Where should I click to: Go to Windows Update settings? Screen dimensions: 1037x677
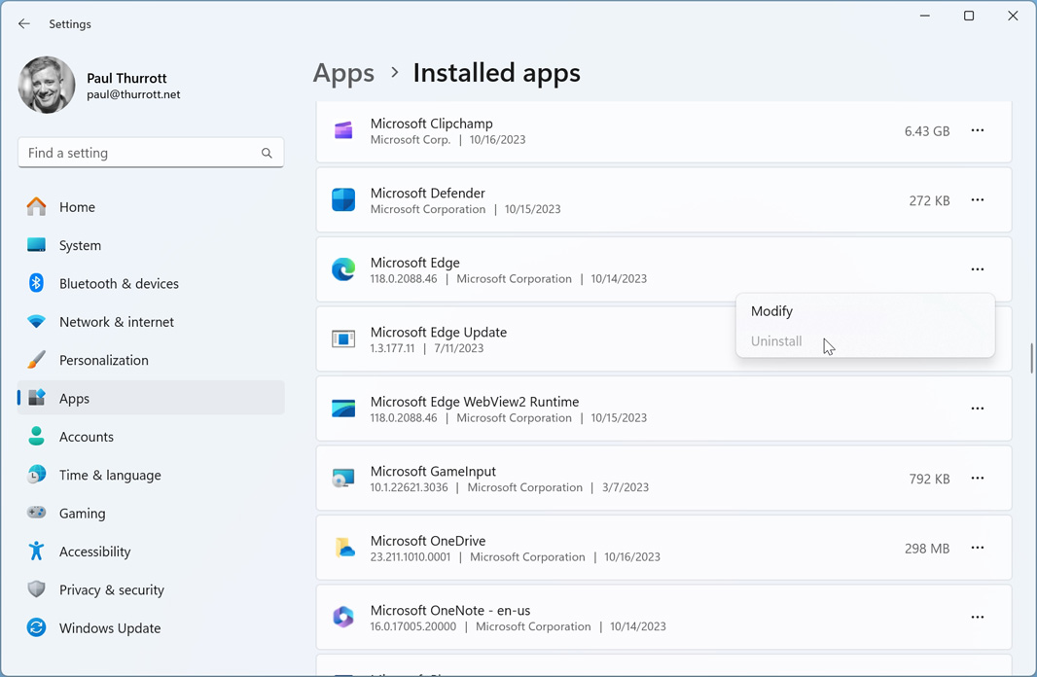pos(109,628)
